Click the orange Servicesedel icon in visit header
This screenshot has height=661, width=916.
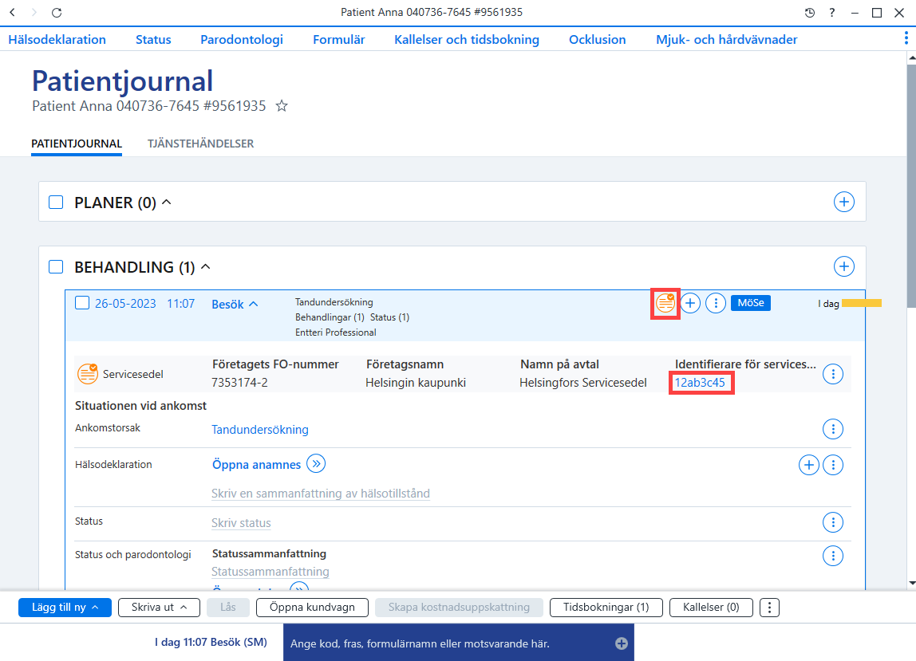point(665,303)
